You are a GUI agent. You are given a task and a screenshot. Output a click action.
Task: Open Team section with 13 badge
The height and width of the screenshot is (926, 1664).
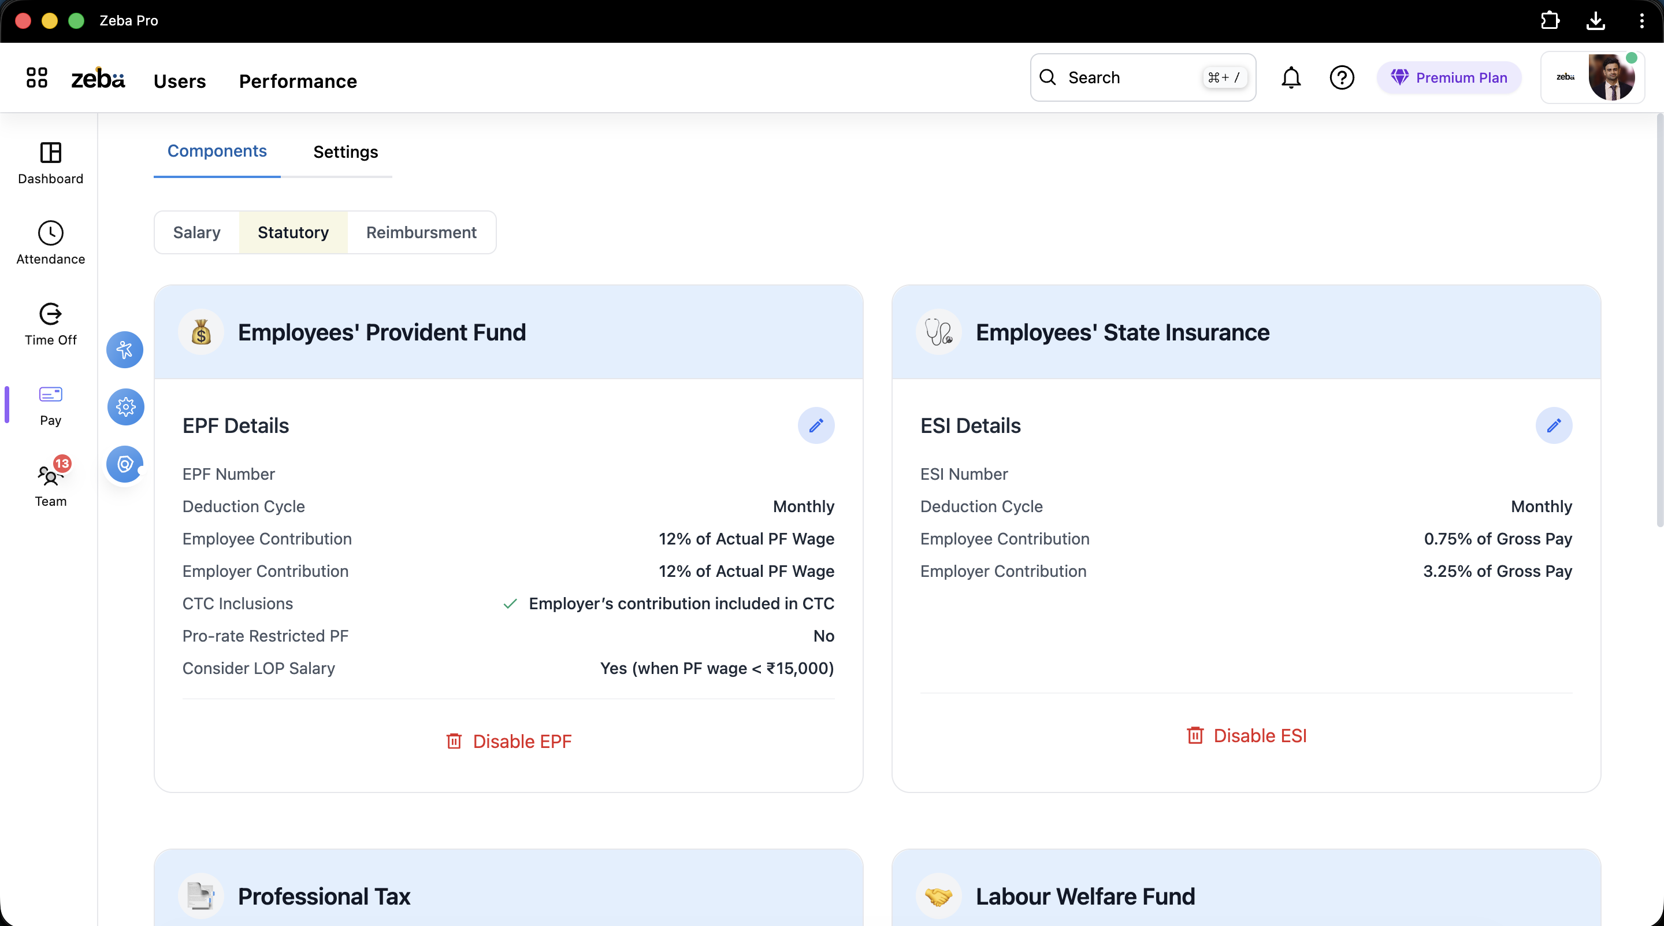tap(50, 483)
